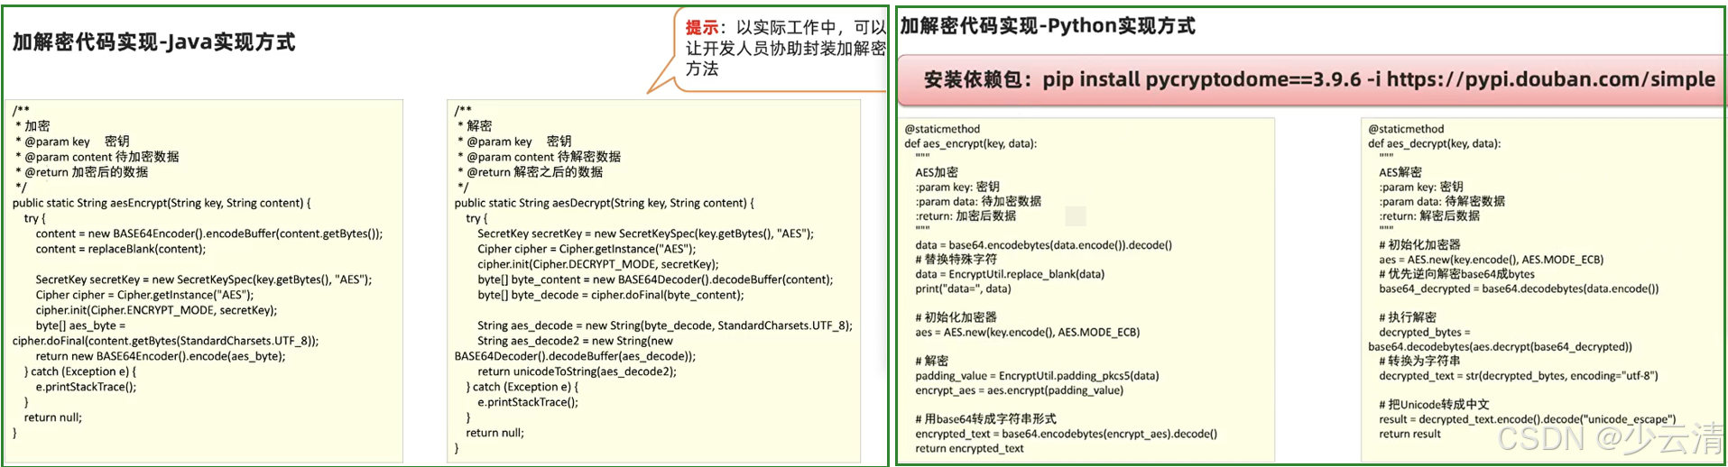1728x467 pixels.
Task: Click the Java comment line * 加密
Action: (32, 126)
